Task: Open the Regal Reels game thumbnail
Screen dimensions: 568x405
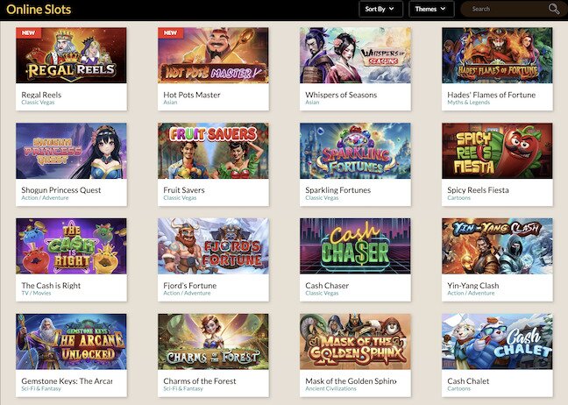Action: pos(71,55)
